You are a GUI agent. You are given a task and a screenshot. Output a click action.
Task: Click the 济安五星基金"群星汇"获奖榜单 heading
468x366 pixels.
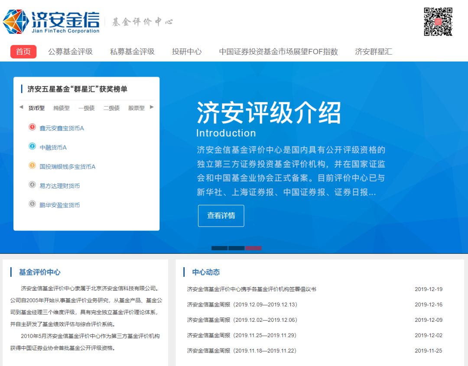[77, 89]
